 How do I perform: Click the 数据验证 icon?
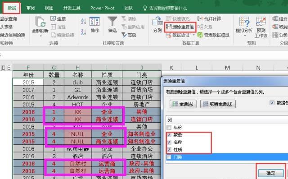pyautogui.click(x=168, y=35)
